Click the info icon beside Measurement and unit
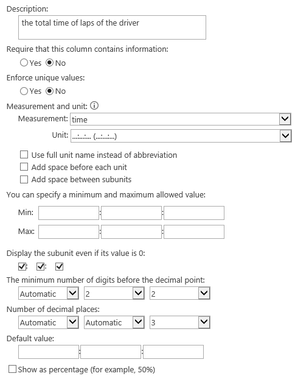Viewport: 295px width, 379px height. (94, 105)
